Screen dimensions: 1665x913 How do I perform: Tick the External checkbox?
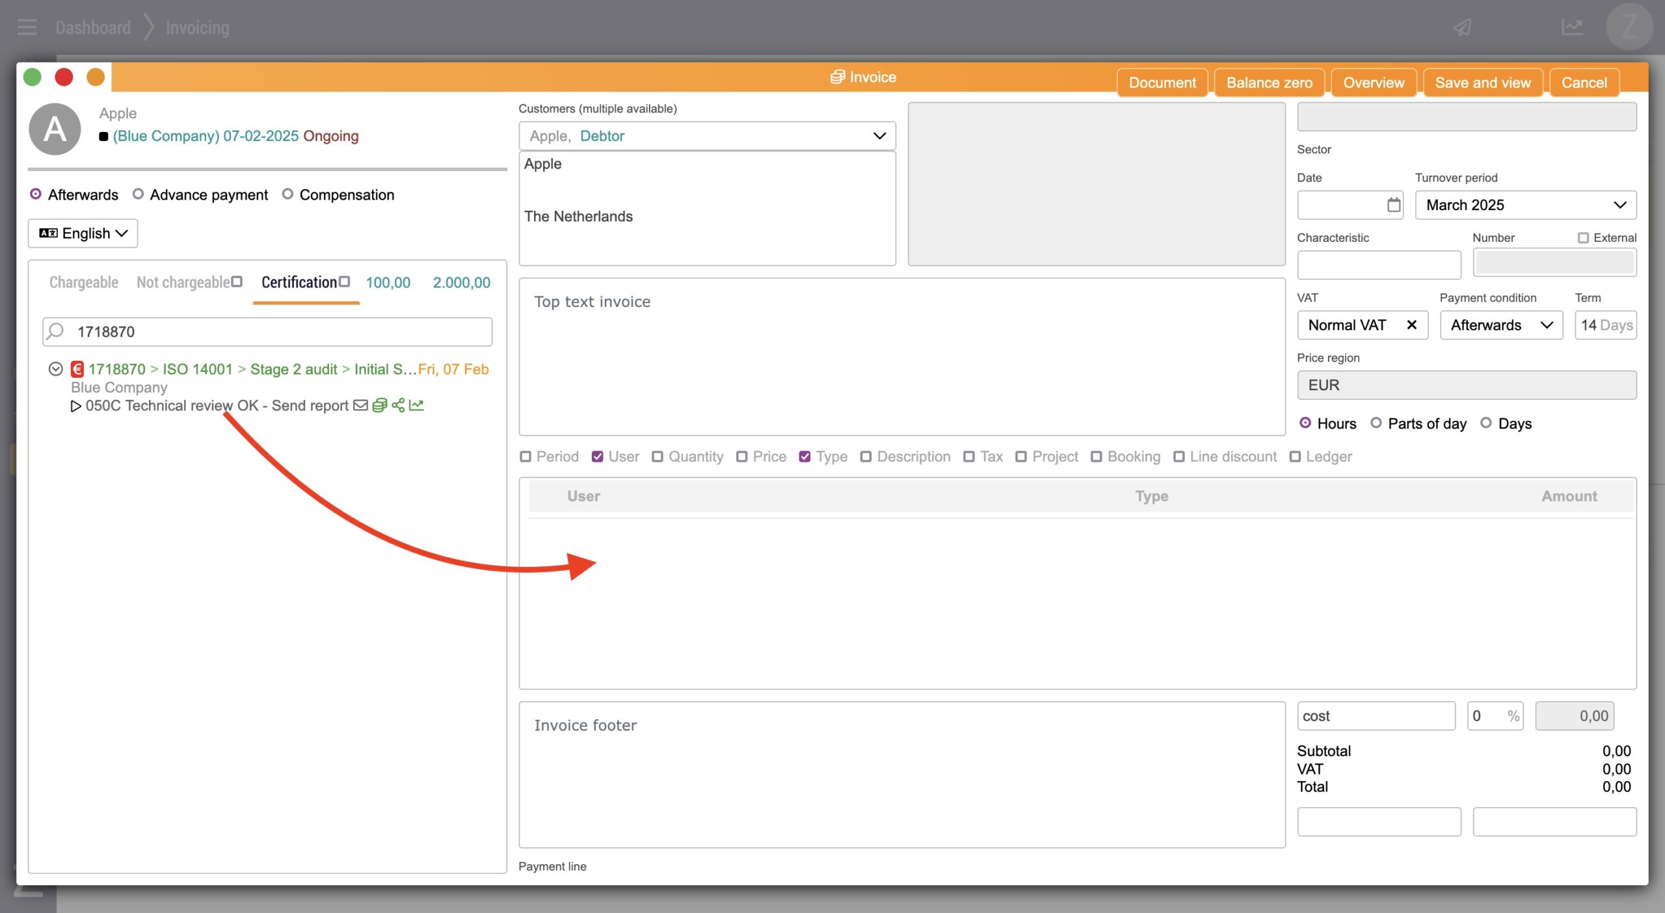[1583, 238]
